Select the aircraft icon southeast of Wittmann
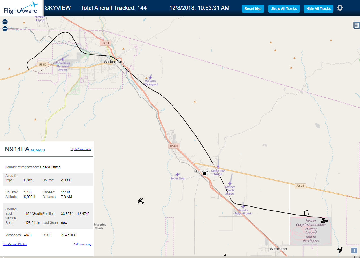 pos(341,250)
